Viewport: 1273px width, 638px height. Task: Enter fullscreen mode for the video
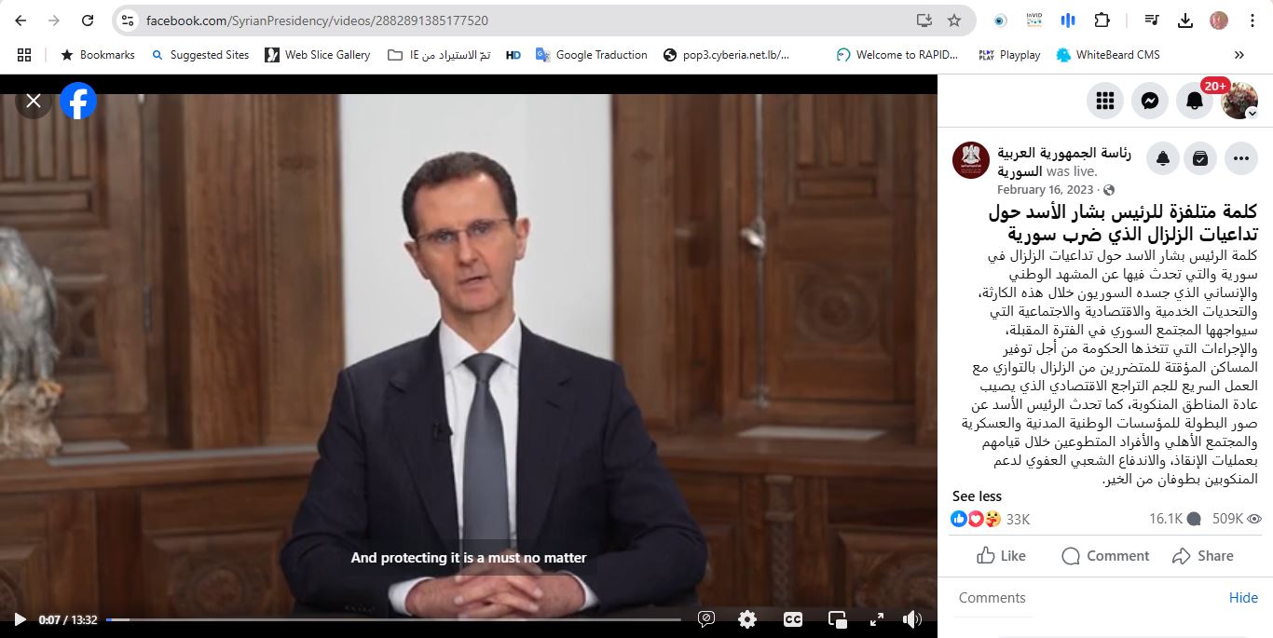tap(876, 619)
